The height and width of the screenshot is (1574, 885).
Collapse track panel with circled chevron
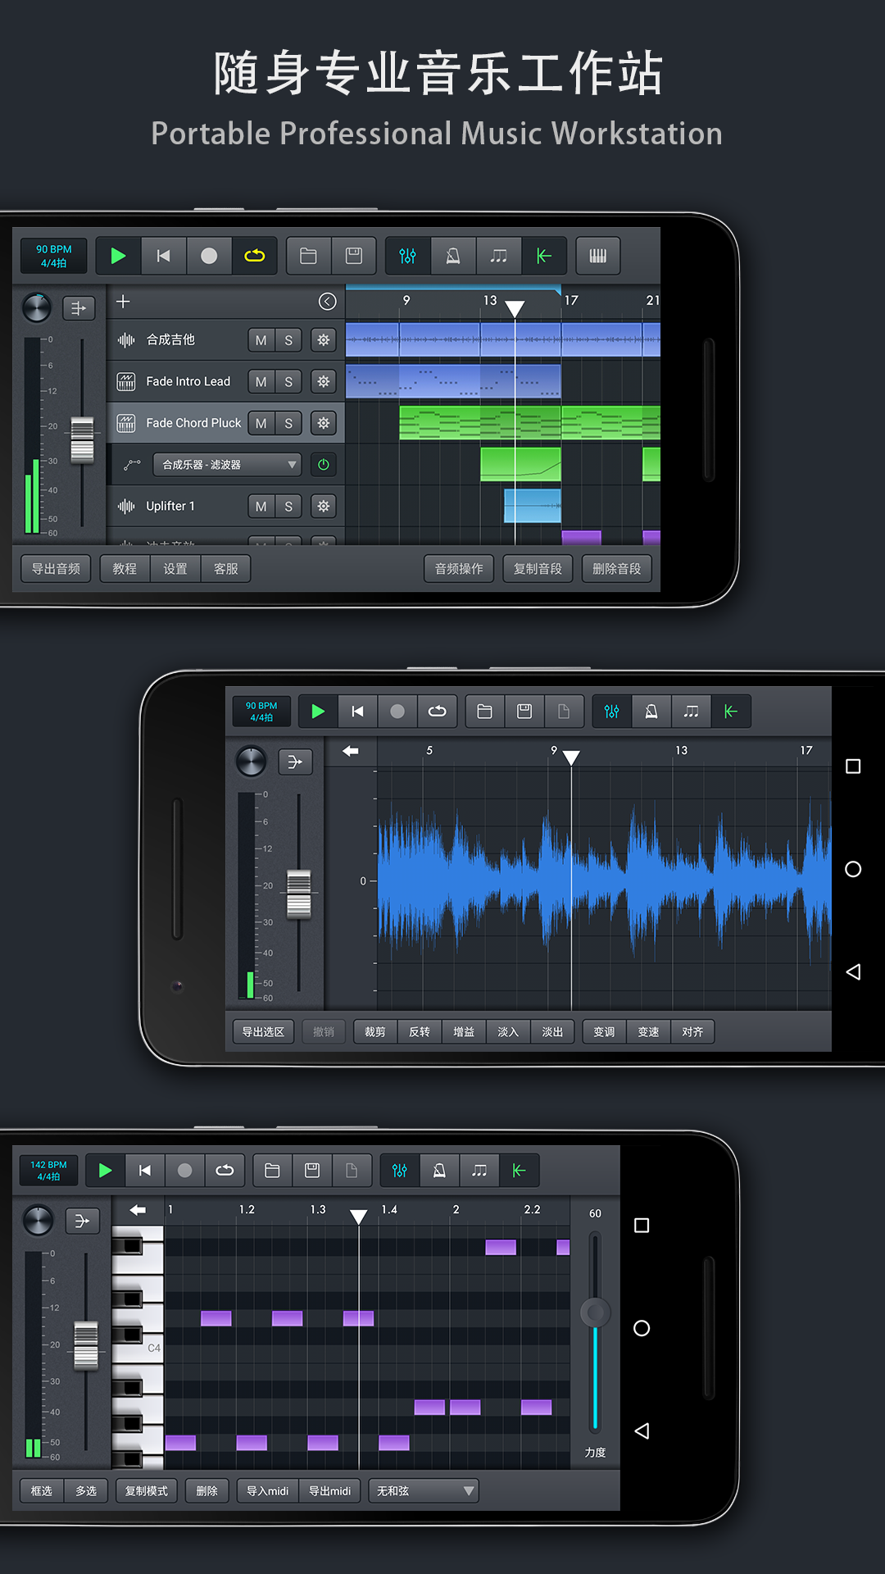(327, 302)
